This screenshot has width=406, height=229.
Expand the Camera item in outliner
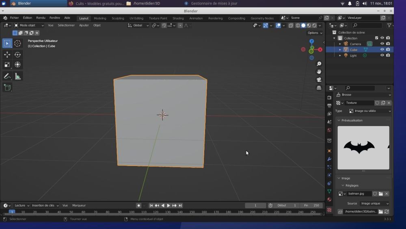coord(340,44)
